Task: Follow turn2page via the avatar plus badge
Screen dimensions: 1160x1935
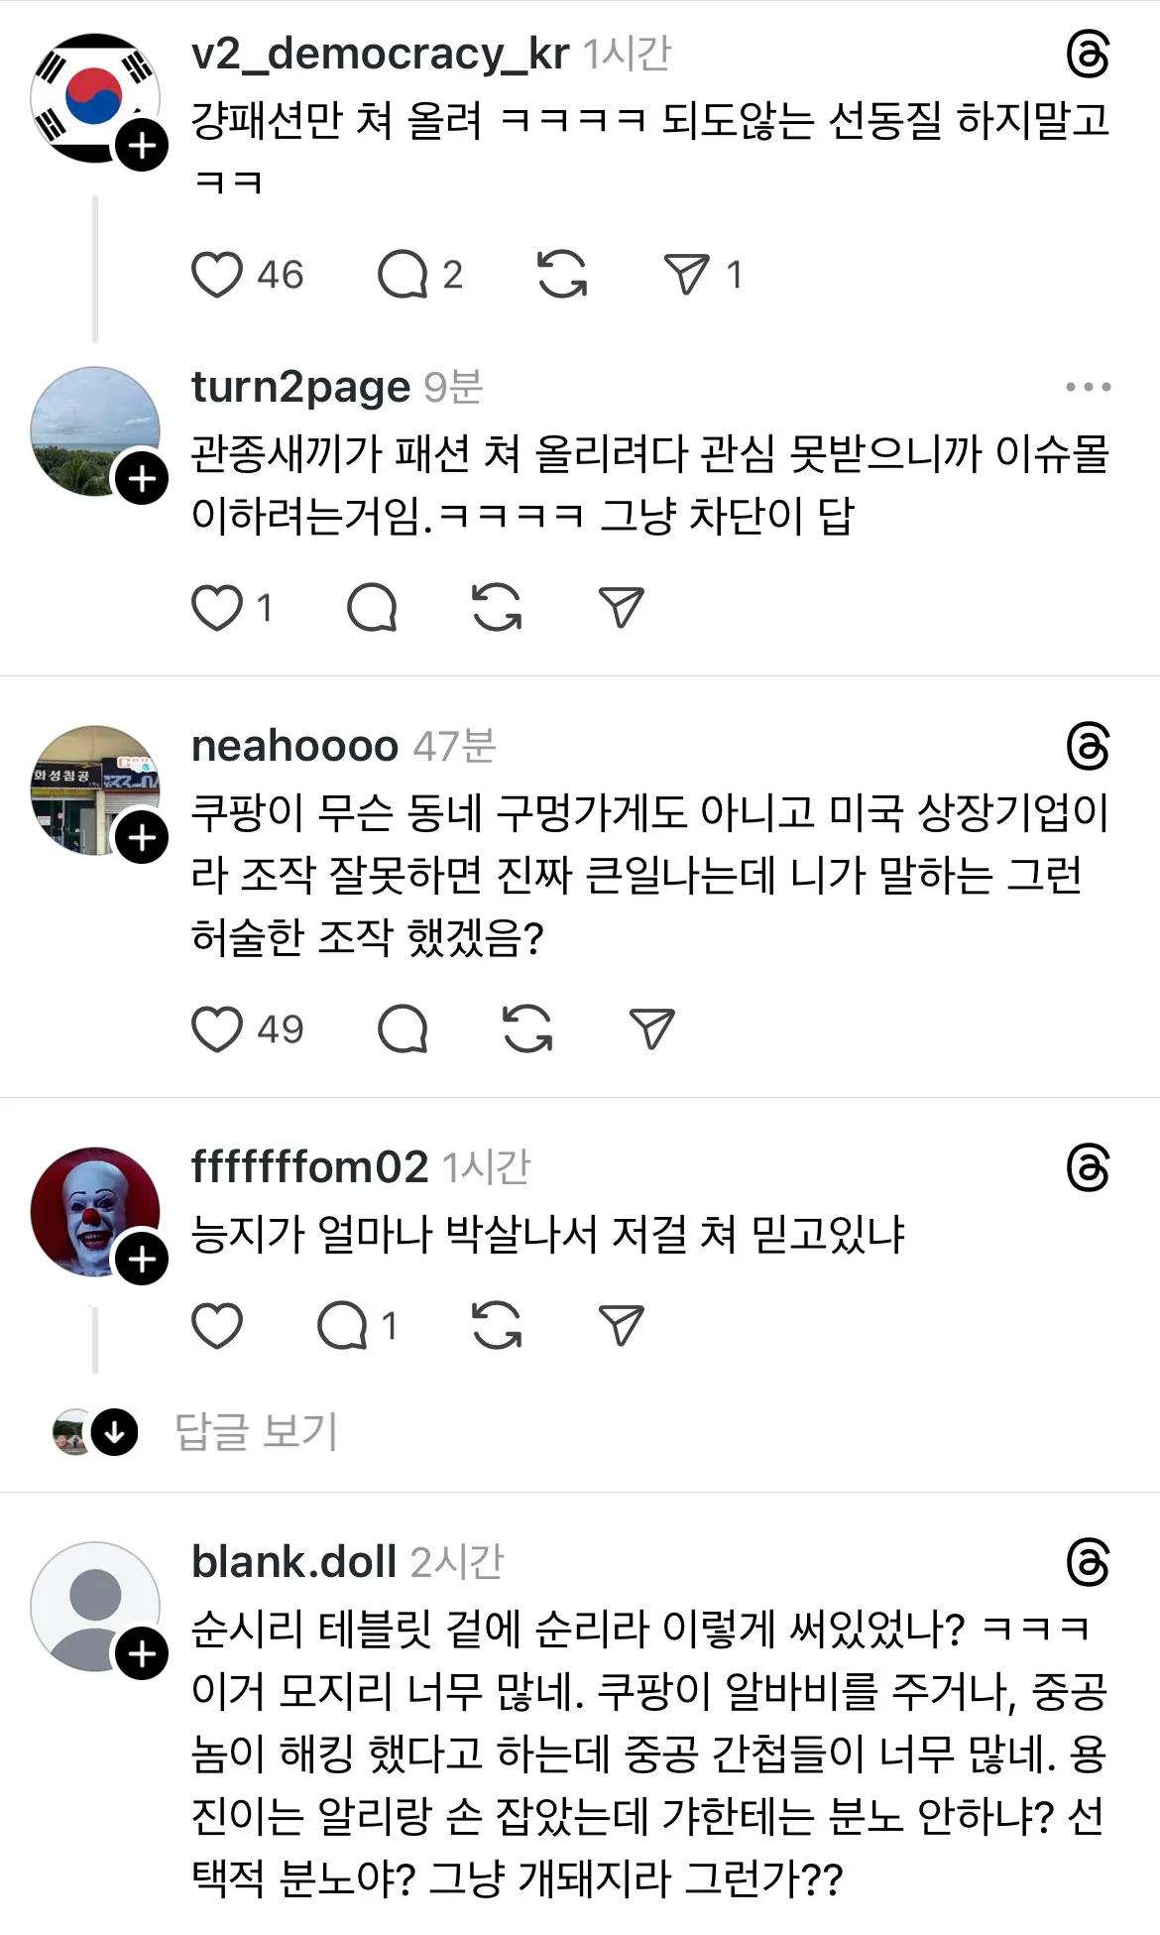Action: coord(142,479)
